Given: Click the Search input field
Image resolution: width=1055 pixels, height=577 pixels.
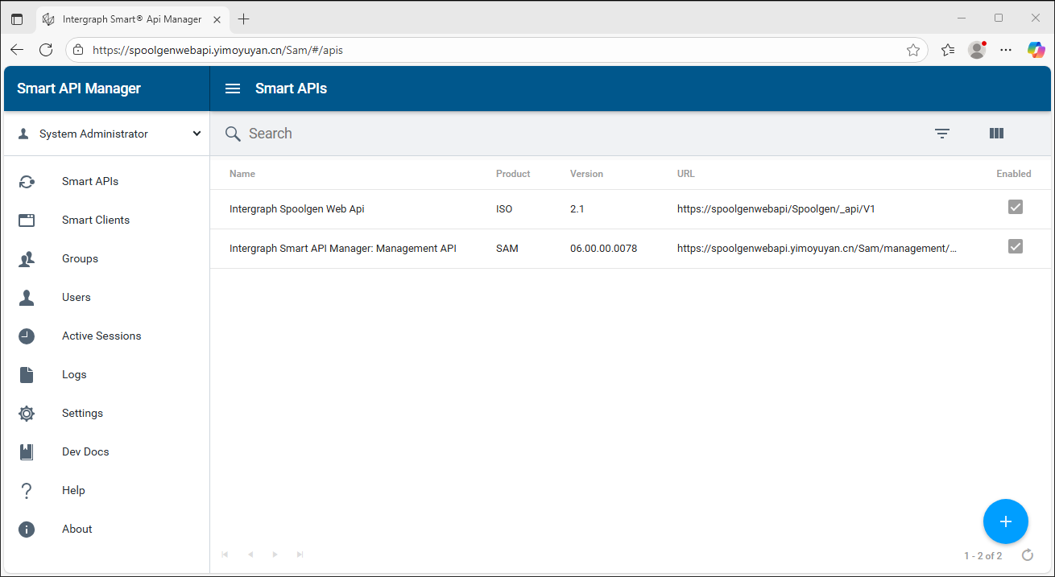Looking at the screenshot, I should pyautogui.click(x=564, y=134).
